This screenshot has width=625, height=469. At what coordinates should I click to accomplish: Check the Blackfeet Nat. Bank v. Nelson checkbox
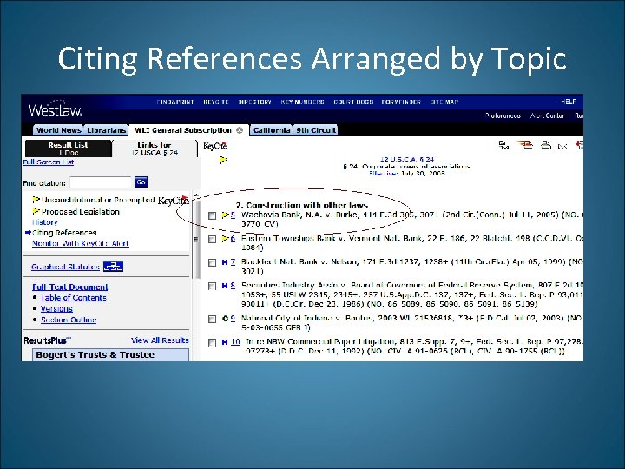tap(213, 262)
